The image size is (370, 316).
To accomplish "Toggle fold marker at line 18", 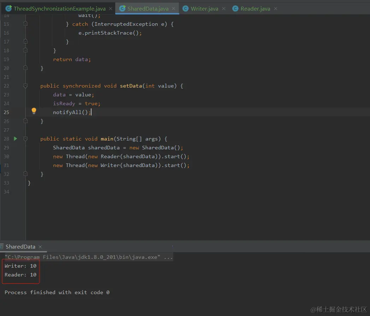I will [25, 50].
